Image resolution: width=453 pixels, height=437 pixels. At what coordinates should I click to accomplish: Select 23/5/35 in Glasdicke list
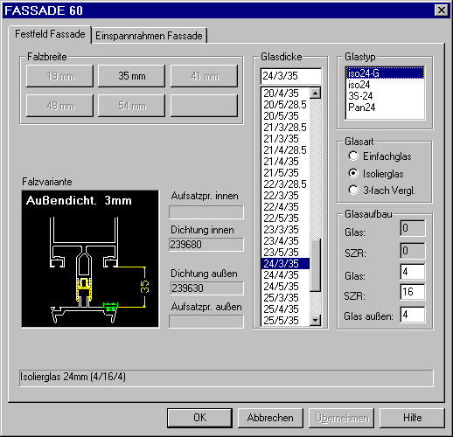click(x=285, y=253)
